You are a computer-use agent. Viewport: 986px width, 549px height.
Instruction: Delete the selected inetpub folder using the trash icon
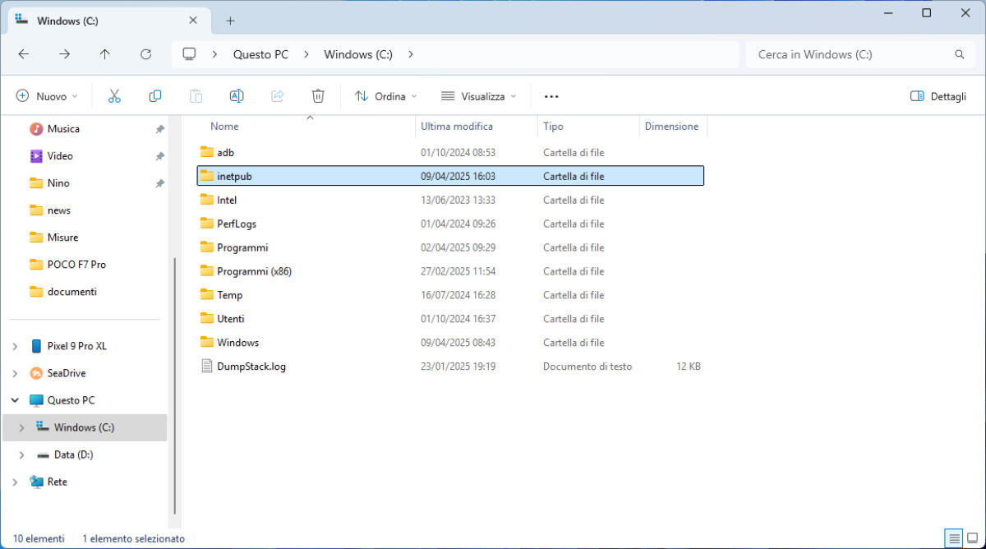coord(318,95)
